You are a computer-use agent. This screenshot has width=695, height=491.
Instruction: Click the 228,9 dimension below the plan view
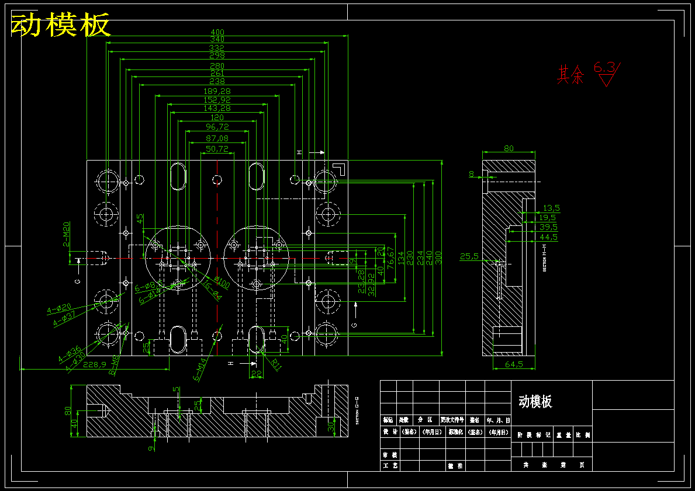[94, 364]
